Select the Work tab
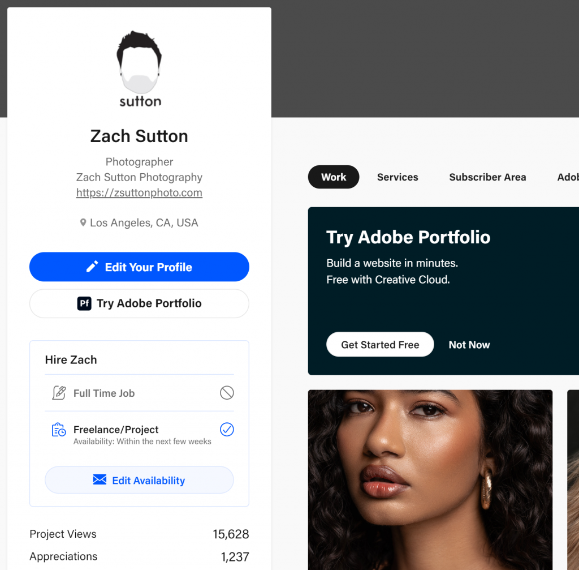The height and width of the screenshot is (570, 579). 334,177
